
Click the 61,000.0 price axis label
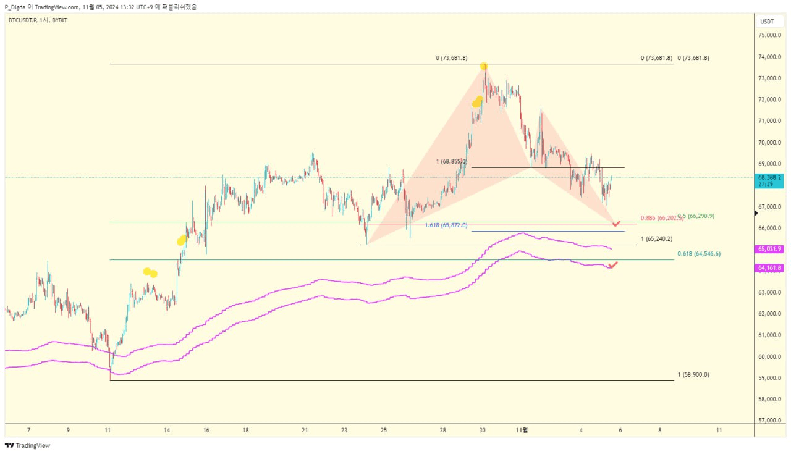771,335
